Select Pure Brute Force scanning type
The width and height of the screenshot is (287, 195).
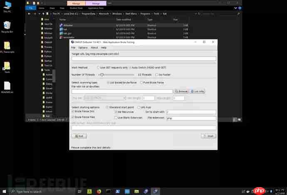152,82
